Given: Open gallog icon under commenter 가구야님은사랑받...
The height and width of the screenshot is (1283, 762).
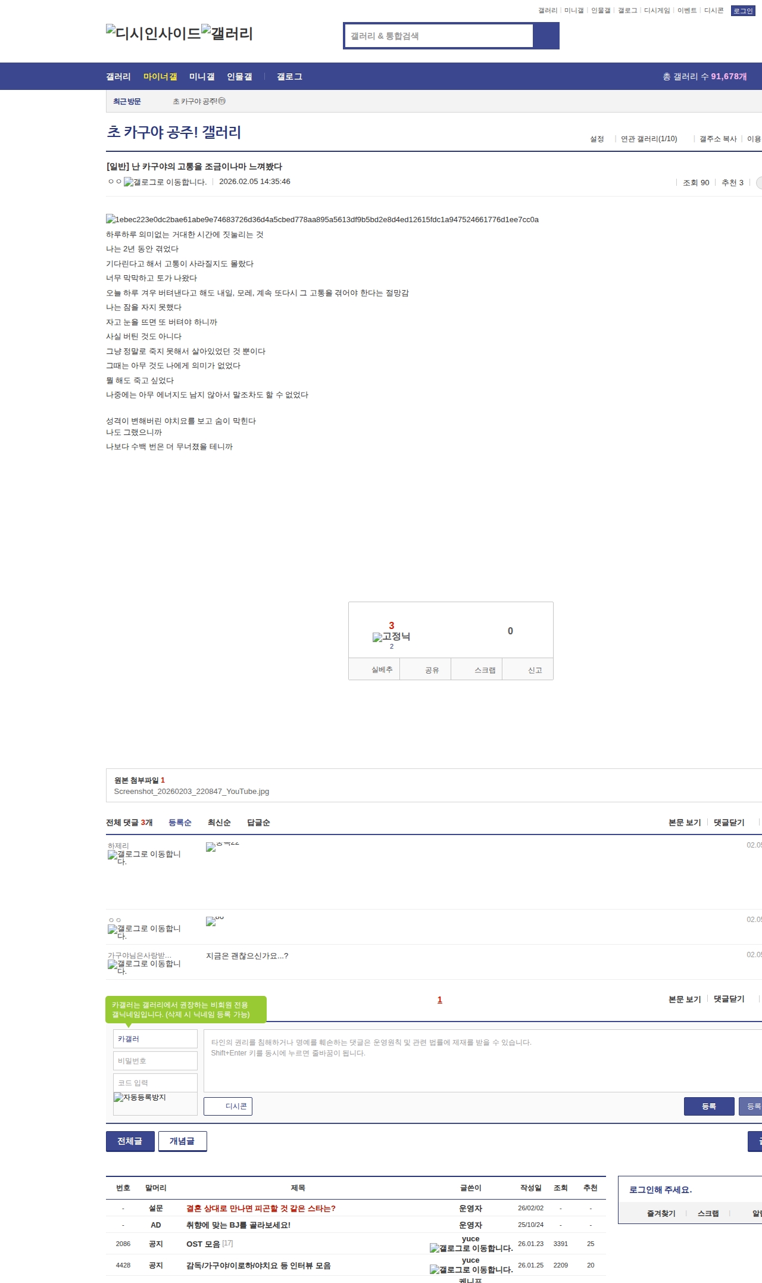Looking at the screenshot, I should click(144, 967).
